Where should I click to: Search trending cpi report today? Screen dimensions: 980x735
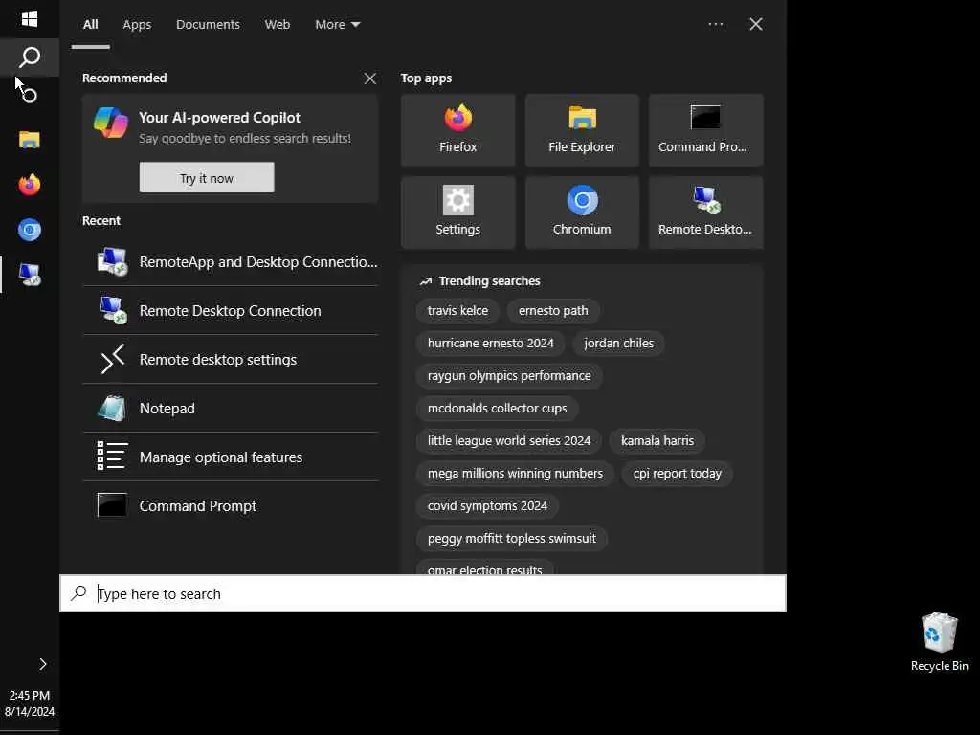pyautogui.click(x=677, y=473)
